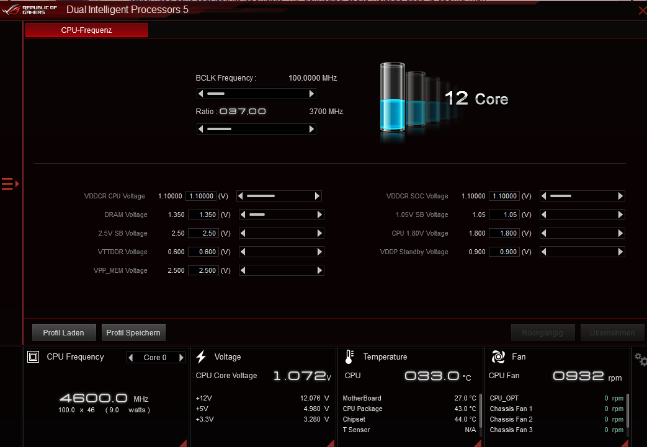
Task: Click the VDDCR CPU Voltage input field
Action: click(x=201, y=196)
